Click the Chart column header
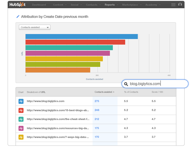The height and width of the screenshot is (154, 191). coord(21,92)
